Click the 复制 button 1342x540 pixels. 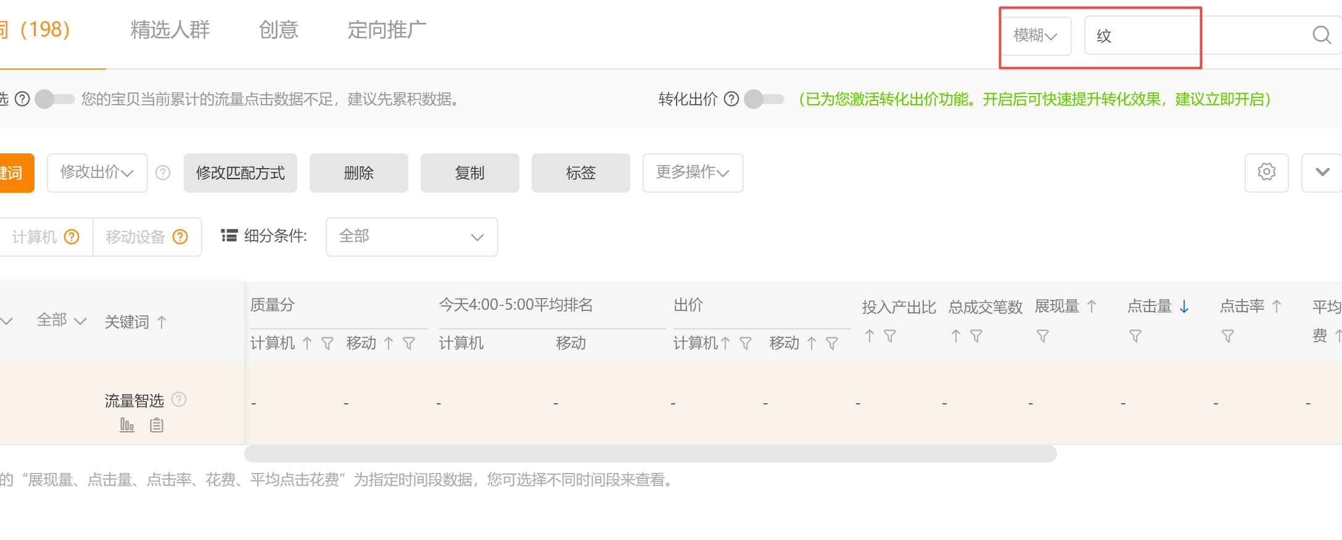coord(470,173)
